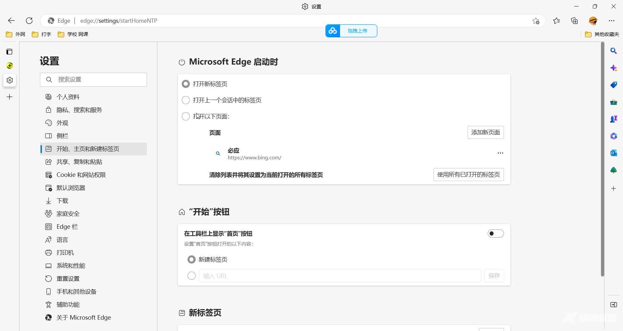Open 辅助功能 settings section

(93, 304)
